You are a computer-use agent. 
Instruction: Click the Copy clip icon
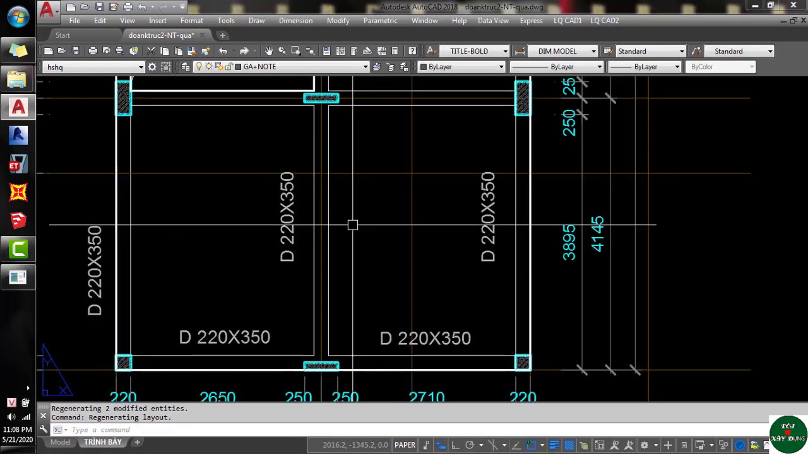coord(165,51)
